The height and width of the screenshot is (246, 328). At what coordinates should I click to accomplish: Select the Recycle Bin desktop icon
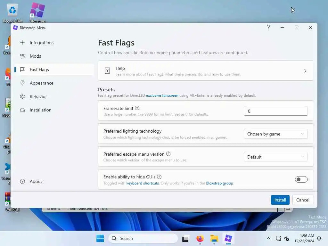[x=12, y=12]
